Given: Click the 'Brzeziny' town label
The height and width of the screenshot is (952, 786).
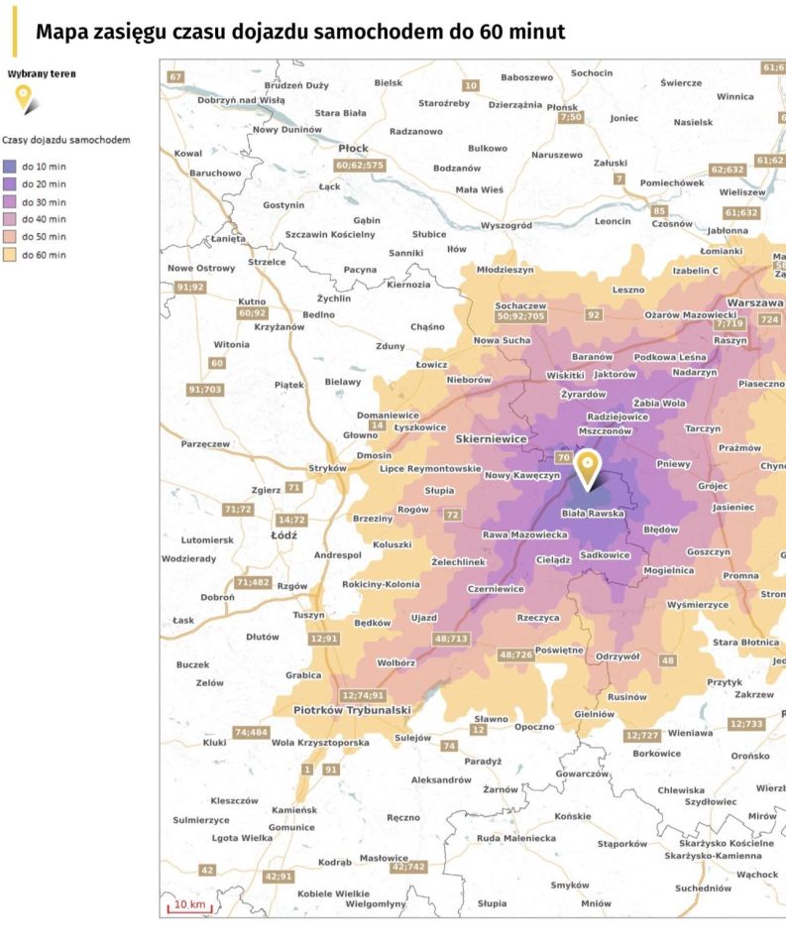Looking at the screenshot, I should tap(373, 519).
